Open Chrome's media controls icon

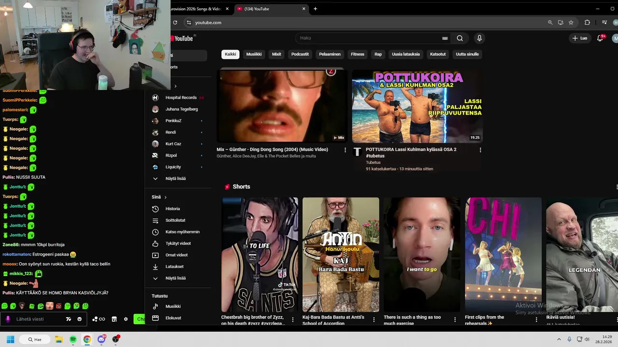point(604,22)
